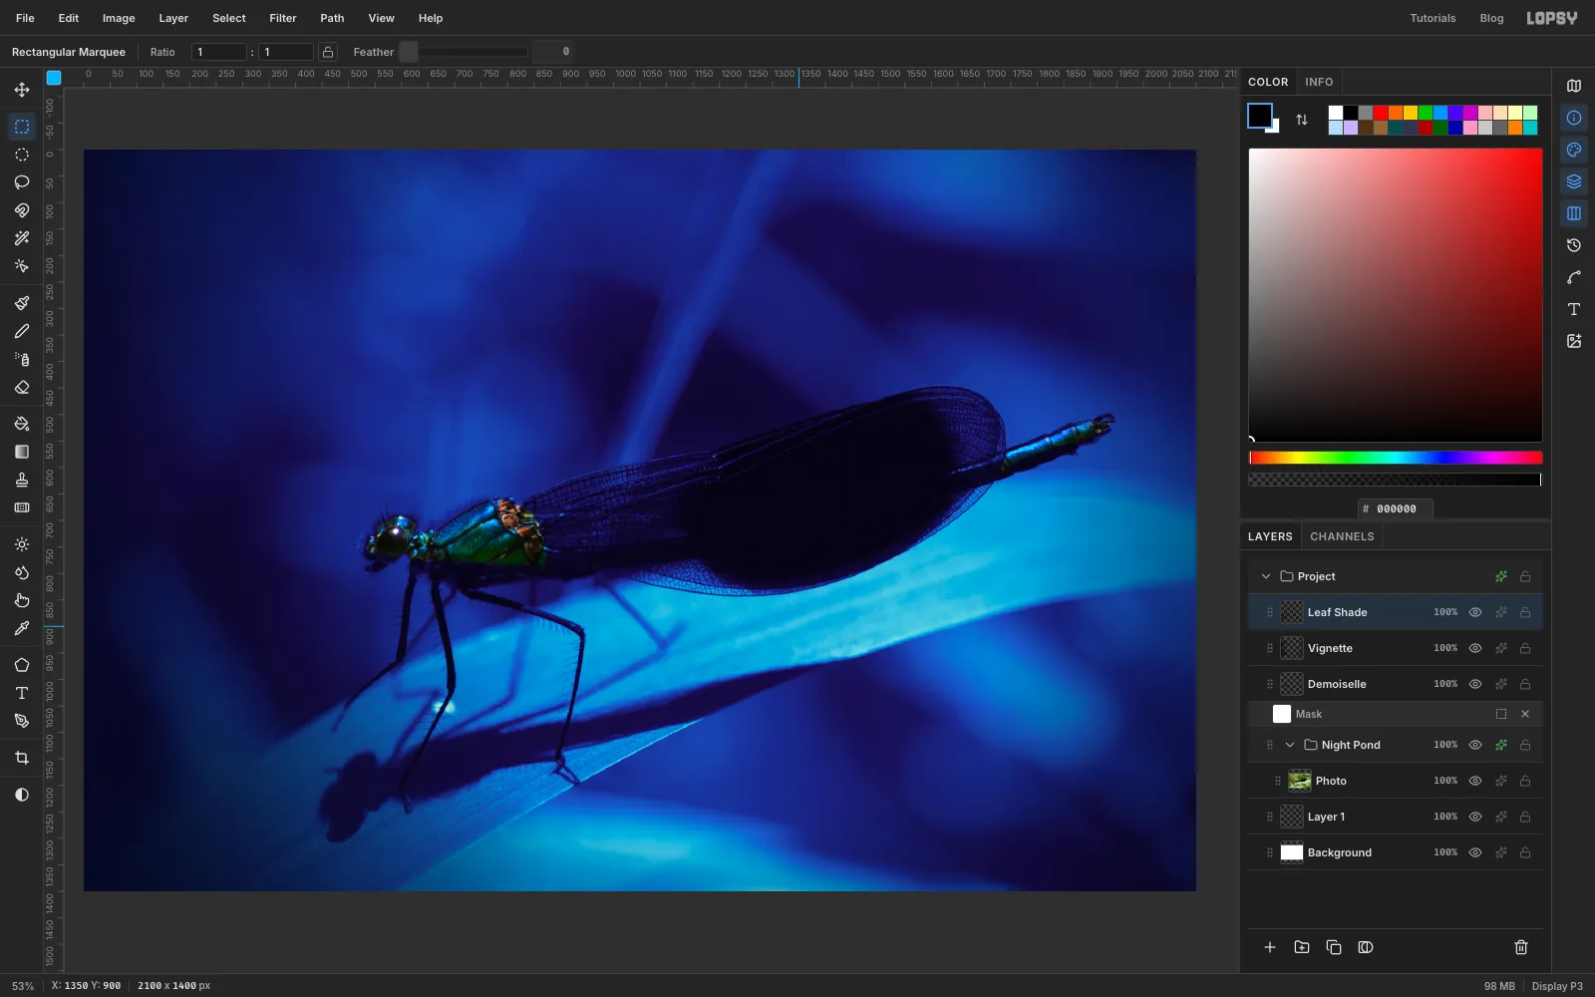1595x997 pixels.
Task: Hide the Night Pond group
Action: coord(1475,745)
